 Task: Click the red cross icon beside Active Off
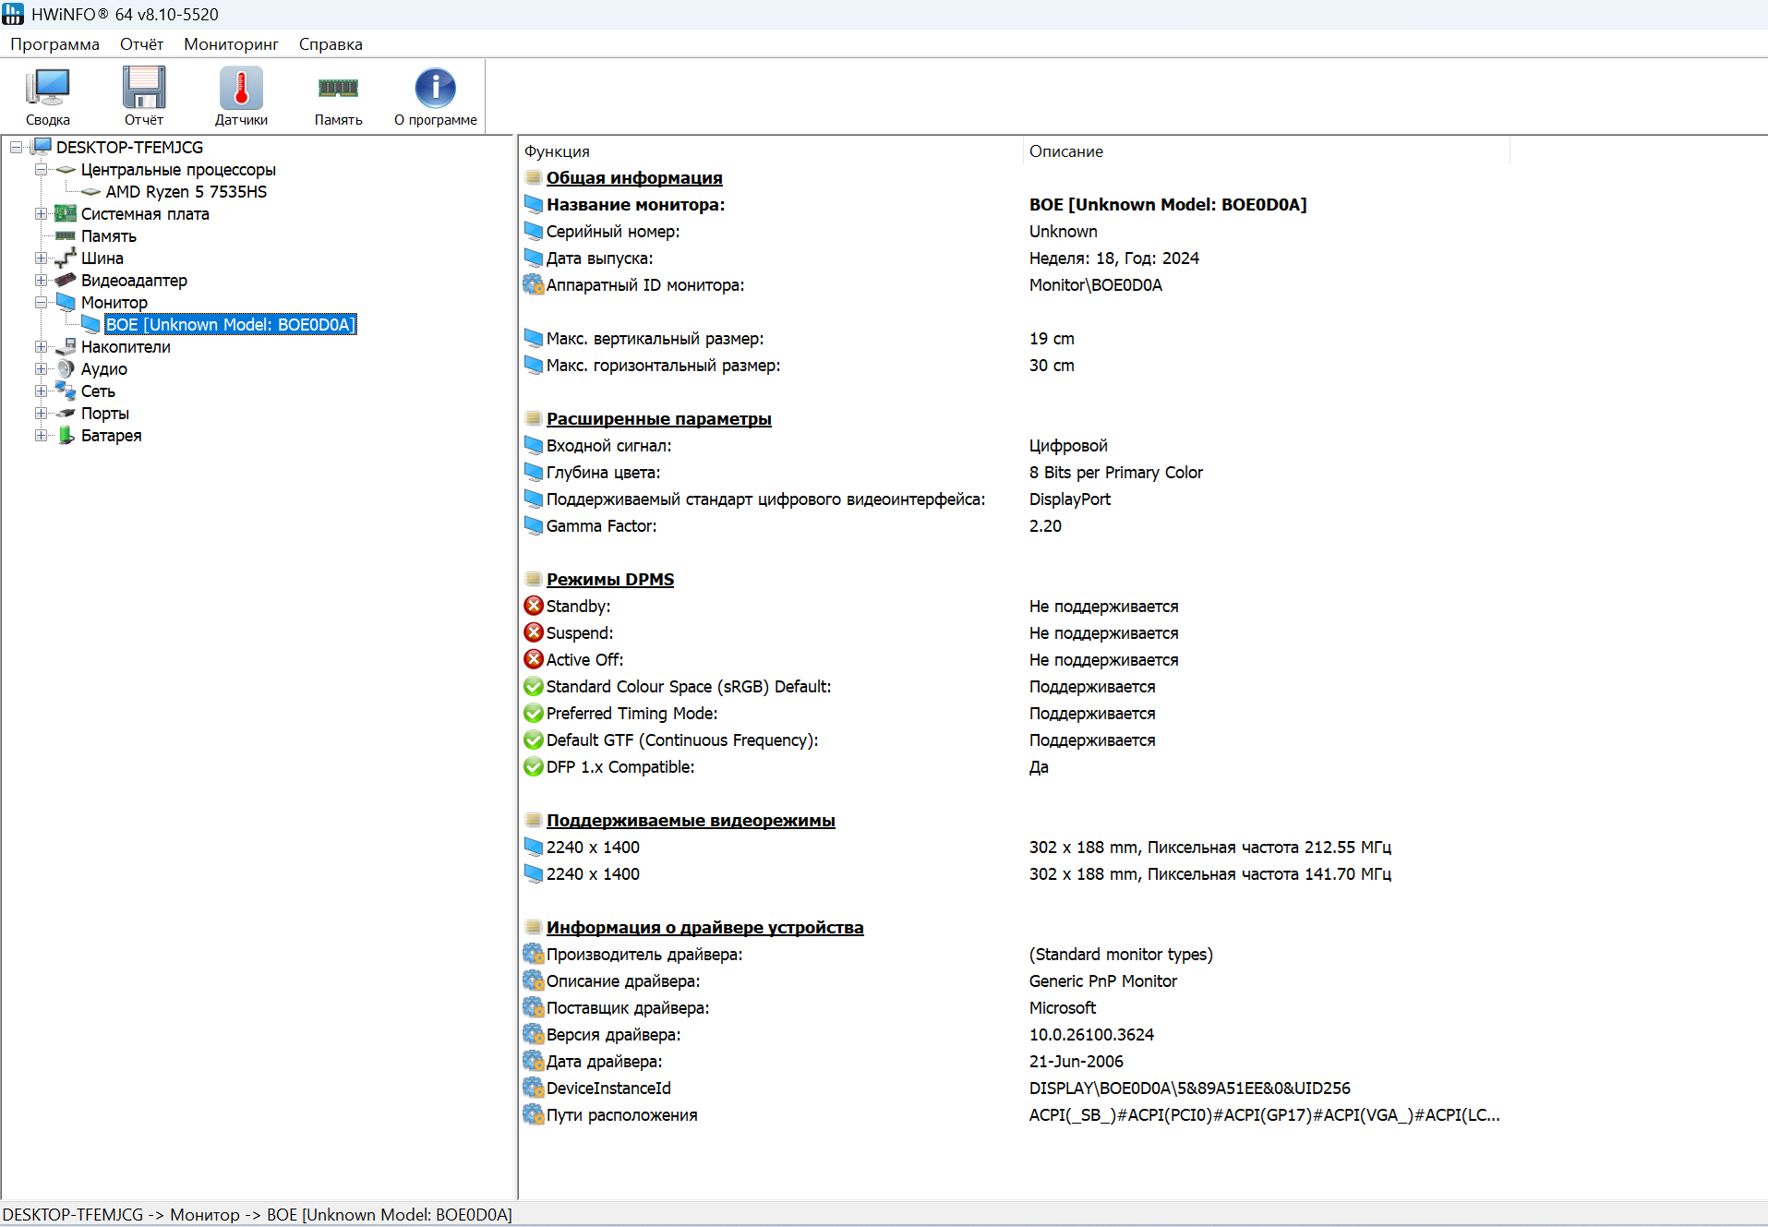coord(534,660)
